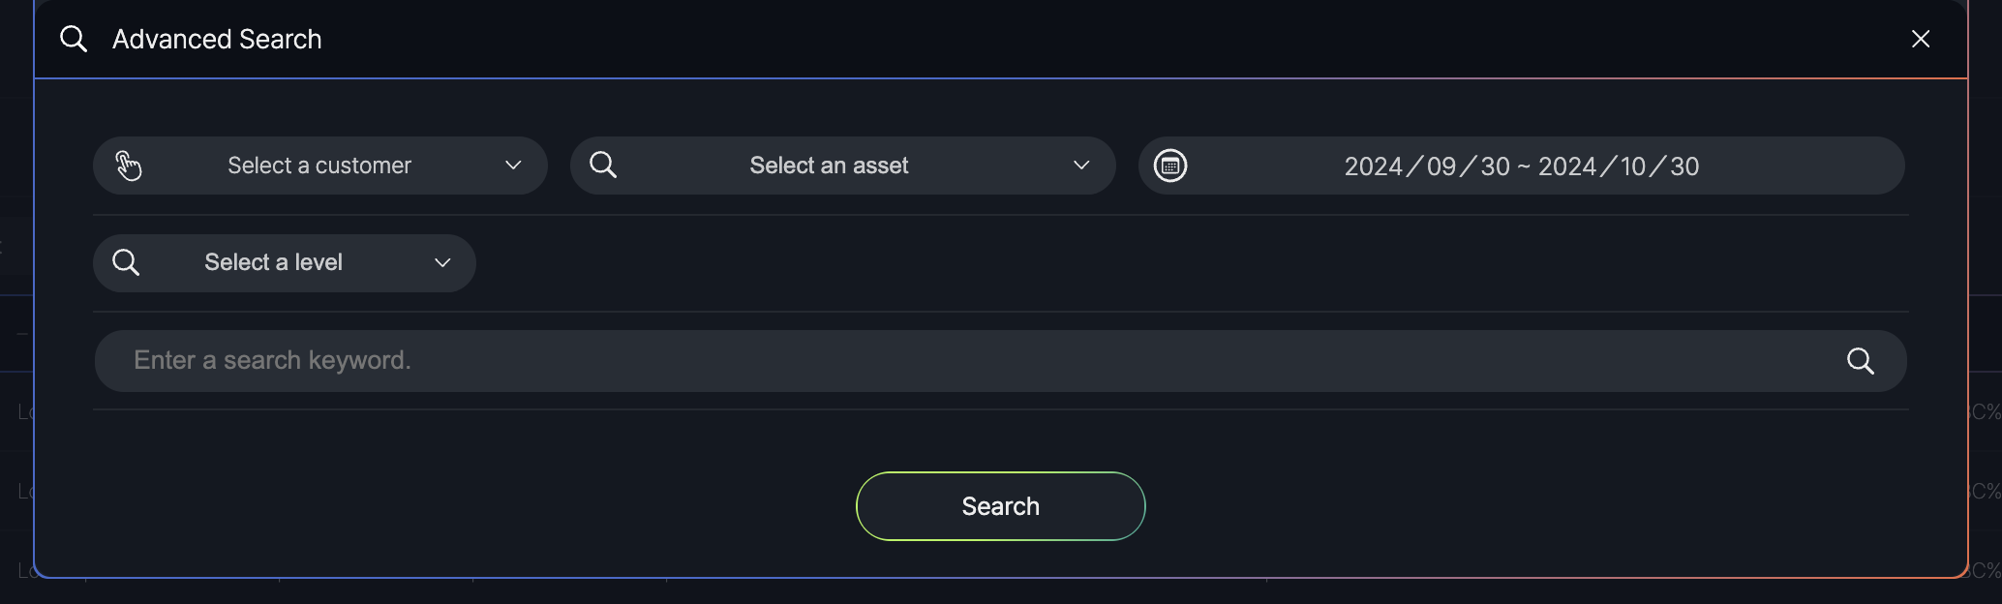2002x604 pixels.
Task: Click the tilde separator between the dates
Action: point(1524,166)
